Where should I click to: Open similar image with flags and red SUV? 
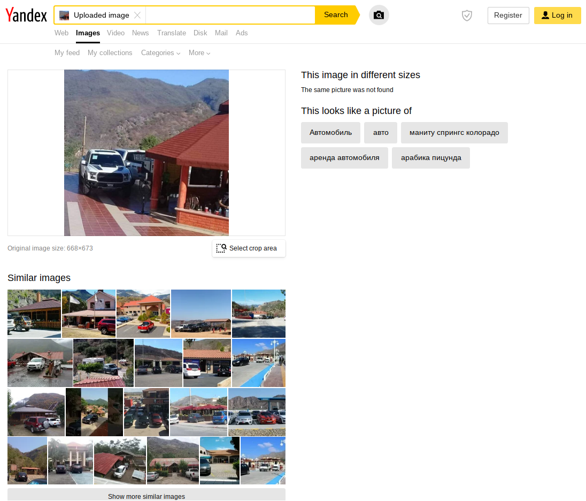click(89, 314)
